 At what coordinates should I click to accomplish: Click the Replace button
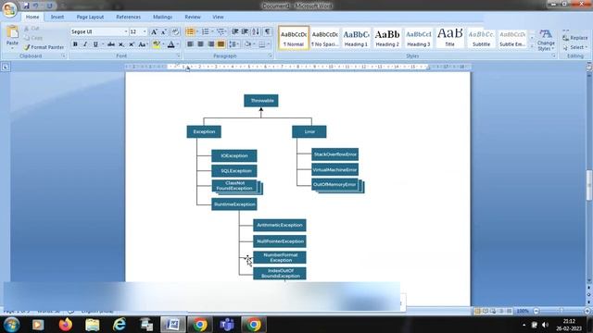tap(574, 38)
